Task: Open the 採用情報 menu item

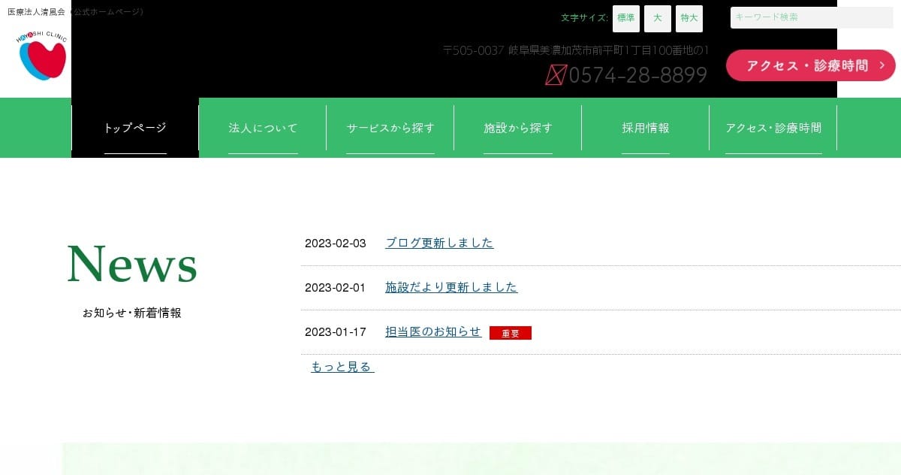Action: tap(646, 128)
